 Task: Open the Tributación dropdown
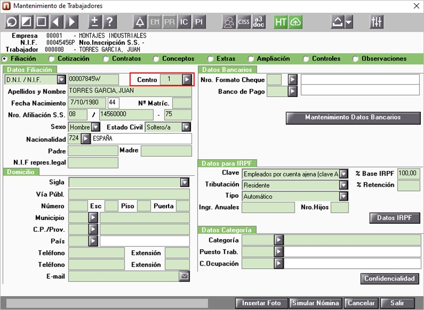point(343,185)
